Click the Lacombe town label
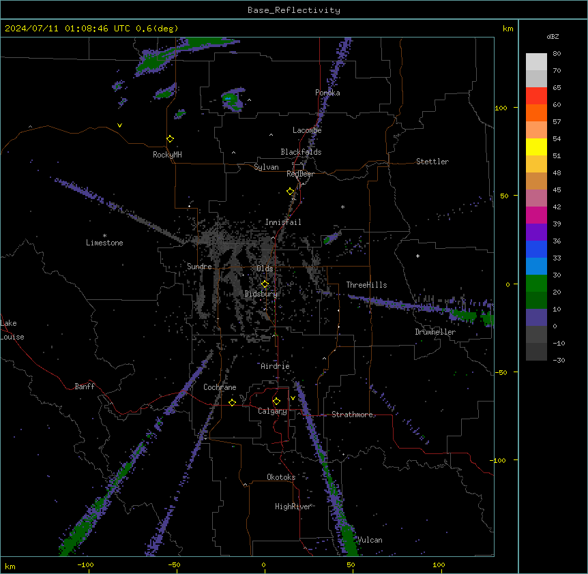Viewport: 588px width, 574px height. click(x=307, y=130)
